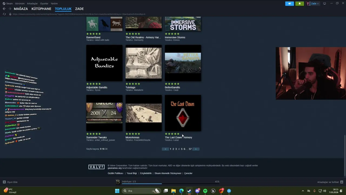Click the Adjustable Bandits title link
The height and width of the screenshot is (195, 346).
97,87
